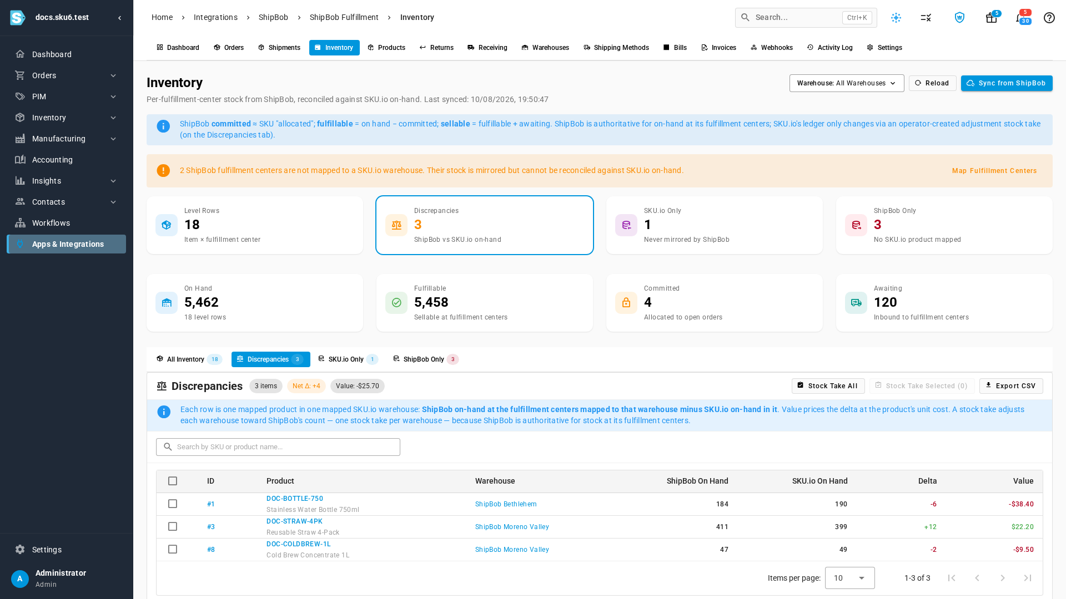Image resolution: width=1066 pixels, height=599 pixels.
Task: Click the orange warning icon in banner
Action: pyautogui.click(x=163, y=171)
